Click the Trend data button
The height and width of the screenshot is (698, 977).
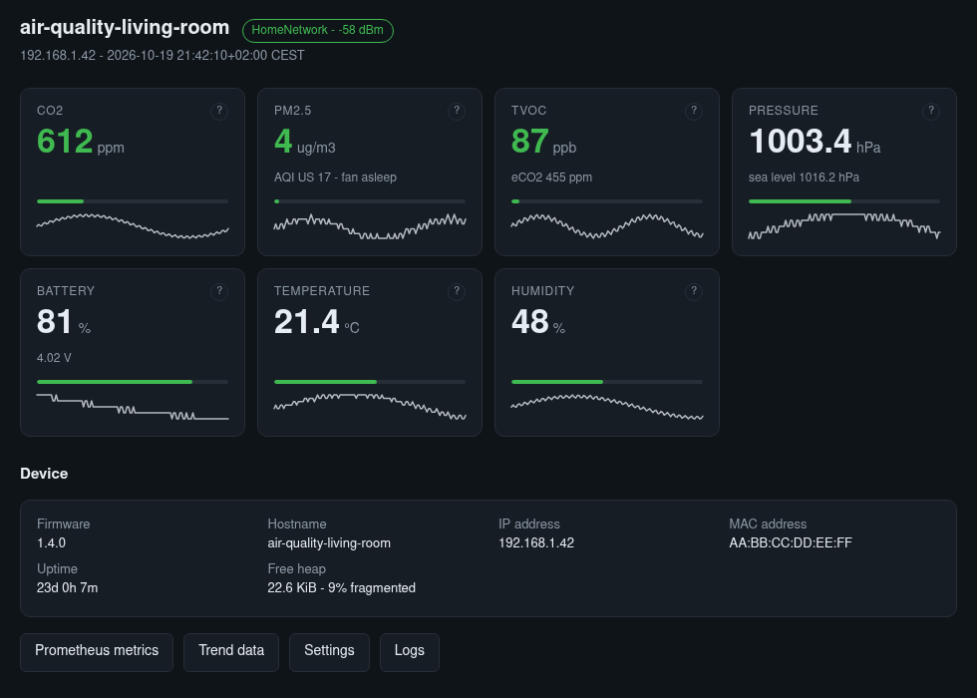[x=231, y=652]
